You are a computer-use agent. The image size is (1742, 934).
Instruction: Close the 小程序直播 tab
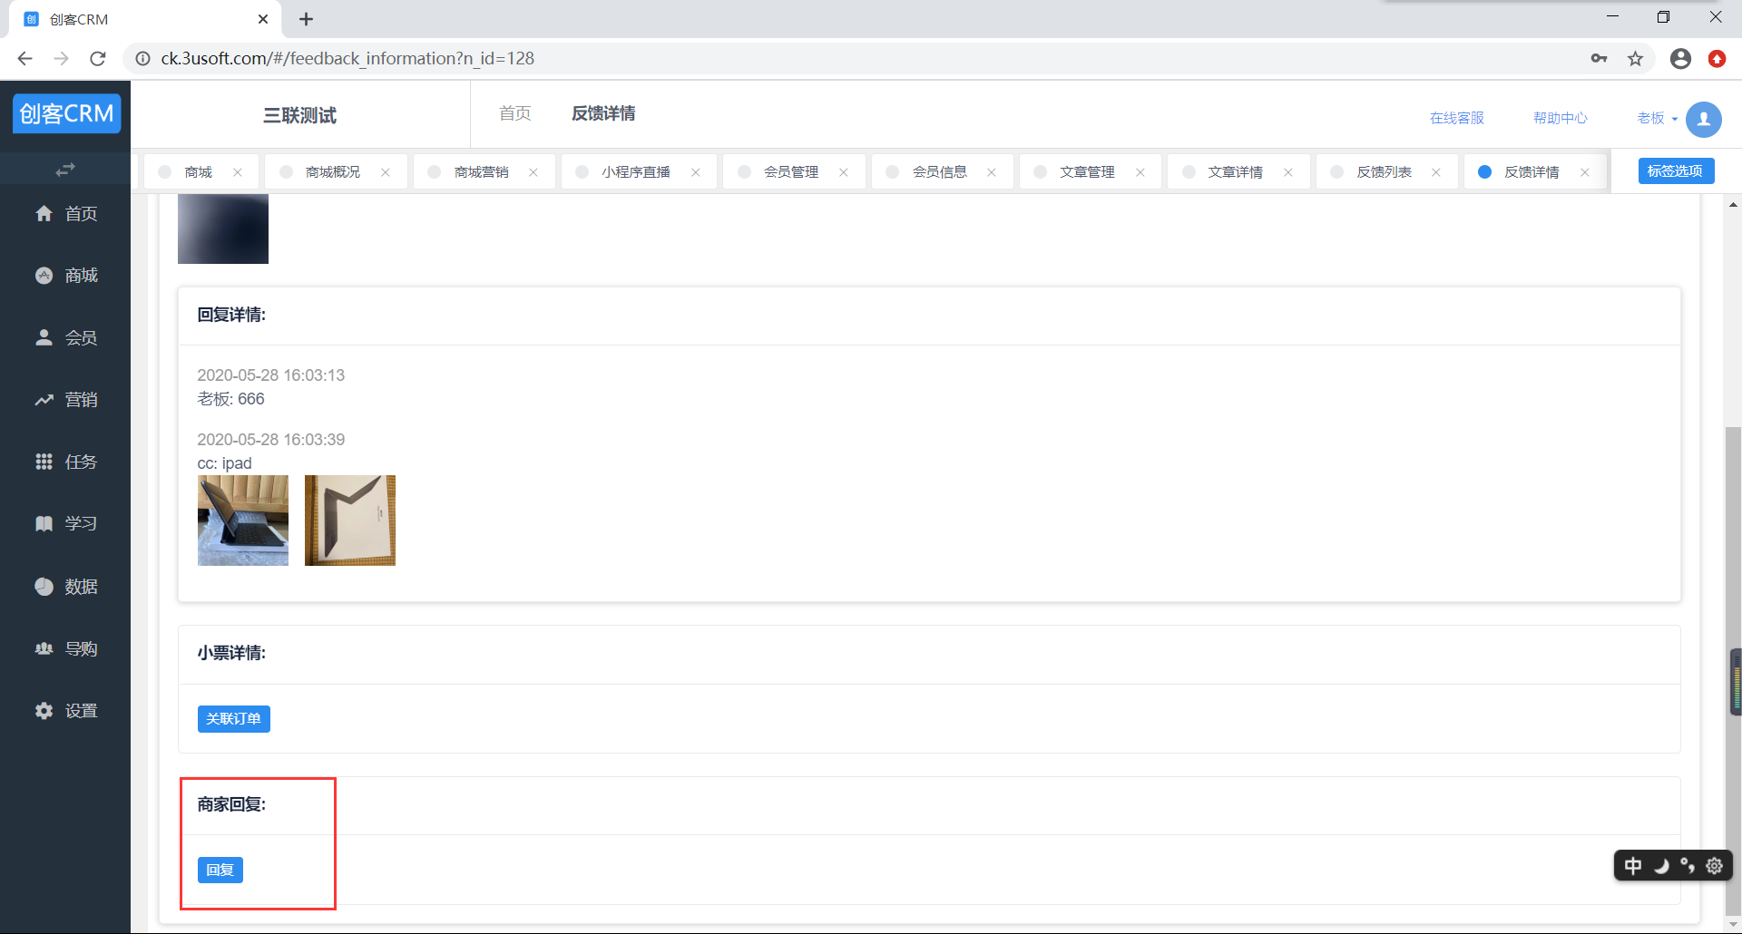pyautogui.click(x=696, y=172)
